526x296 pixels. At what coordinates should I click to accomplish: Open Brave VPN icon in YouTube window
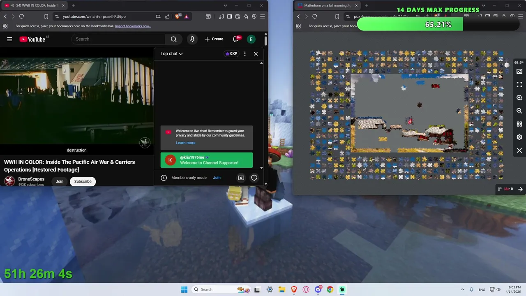[x=254, y=16]
